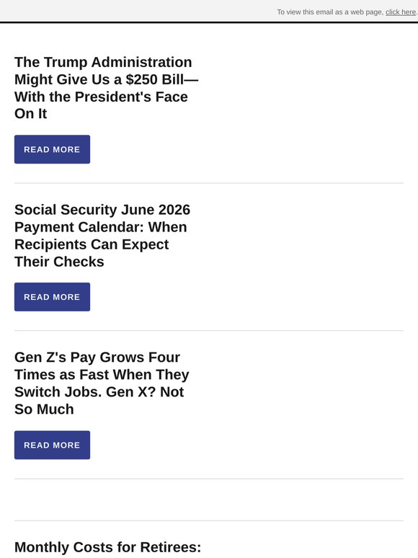Click the divider below the Gen Z article
The image size is (418, 558).
209,479
